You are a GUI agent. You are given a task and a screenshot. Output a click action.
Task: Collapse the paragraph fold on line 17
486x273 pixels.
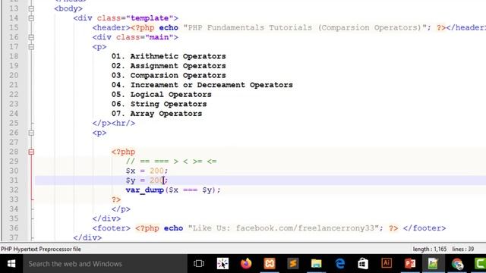point(31,47)
